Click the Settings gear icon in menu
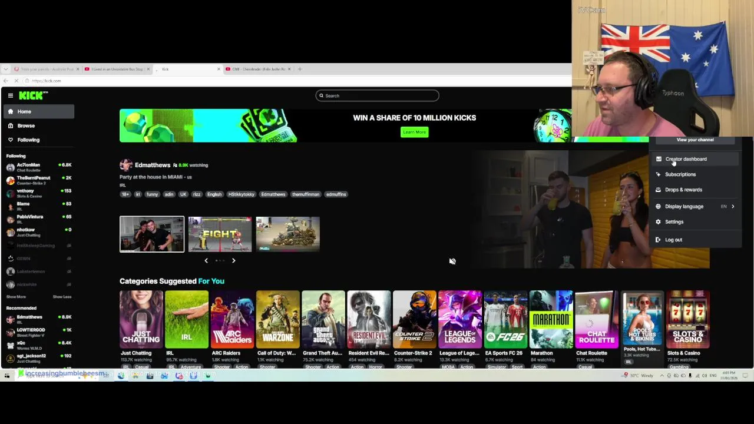Viewport: 754px width, 424px height. coord(658,222)
